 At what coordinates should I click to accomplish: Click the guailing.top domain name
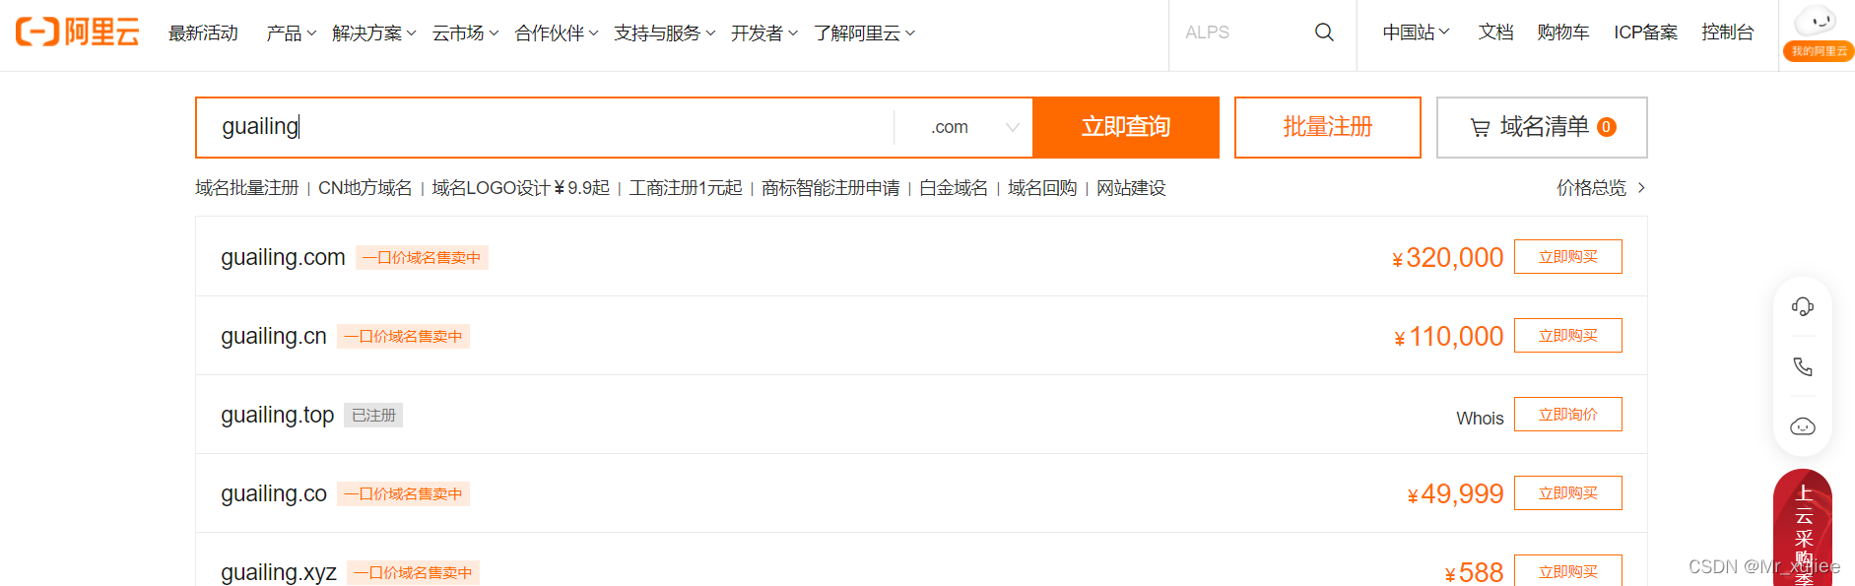278,415
